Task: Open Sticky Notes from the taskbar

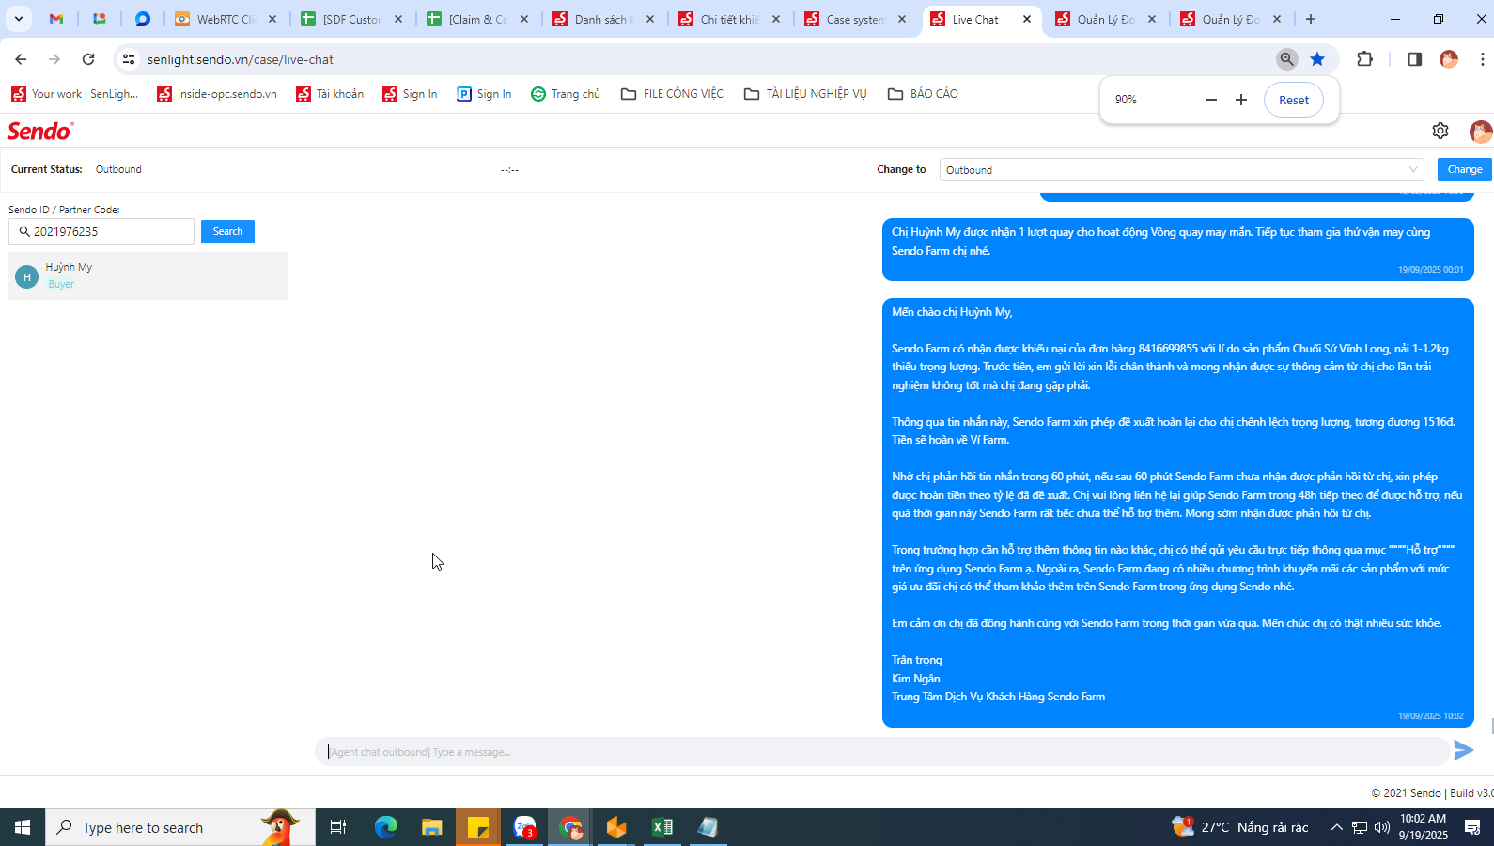Action: click(478, 827)
